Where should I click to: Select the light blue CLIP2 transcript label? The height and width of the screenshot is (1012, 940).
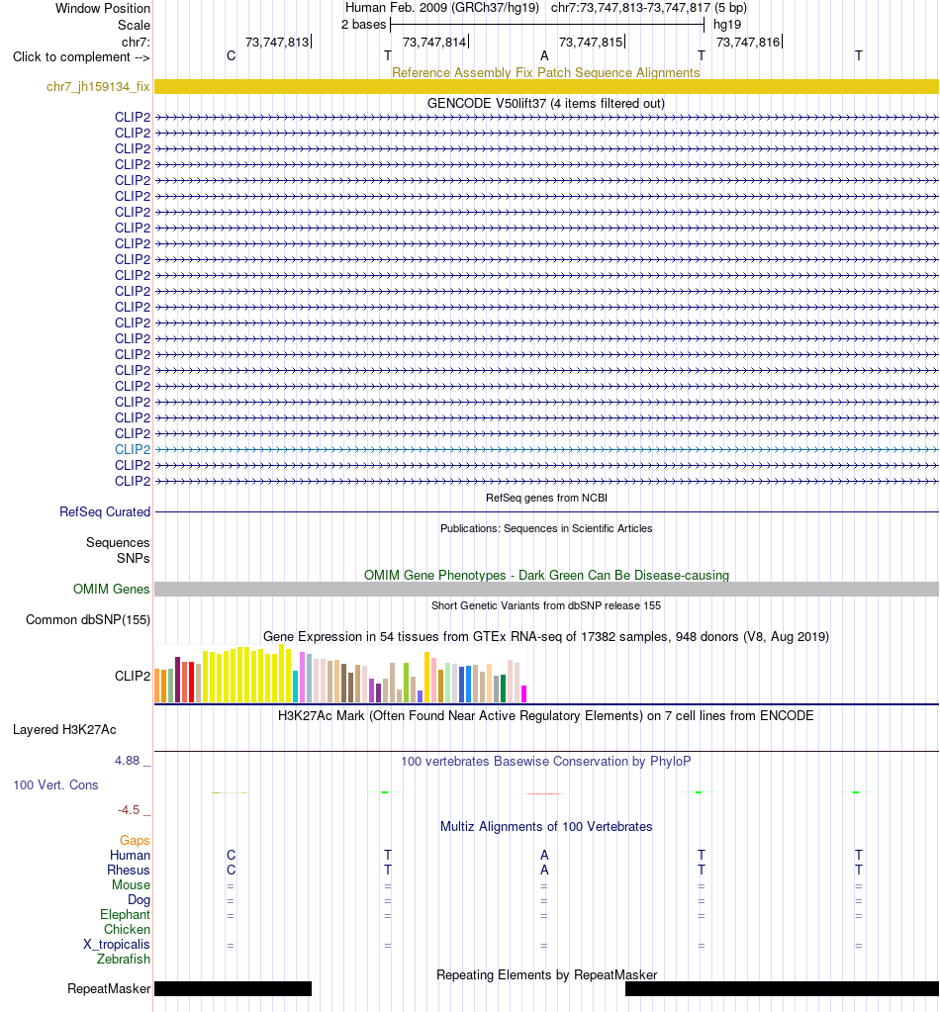133,449
